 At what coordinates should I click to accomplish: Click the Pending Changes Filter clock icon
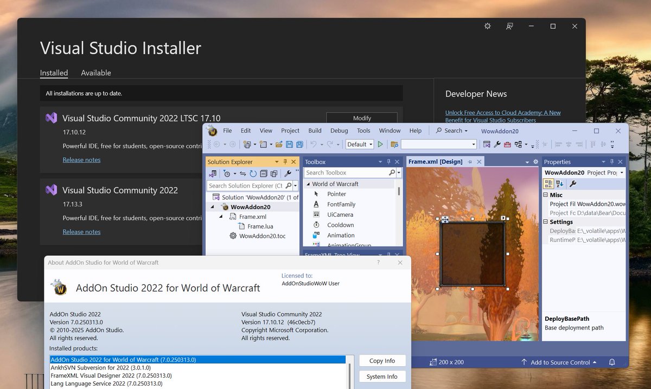point(226,173)
